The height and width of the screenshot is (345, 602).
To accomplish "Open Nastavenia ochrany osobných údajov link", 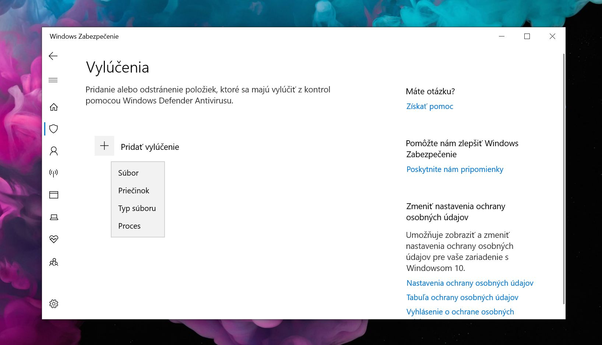I will click(x=470, y=283).
